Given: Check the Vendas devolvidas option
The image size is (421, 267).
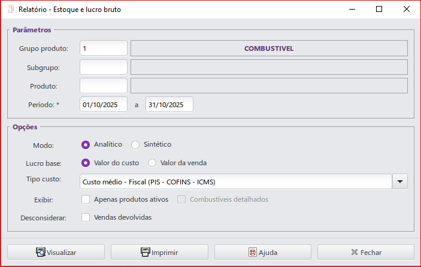Looking at the screenshot, I should 86,217.
